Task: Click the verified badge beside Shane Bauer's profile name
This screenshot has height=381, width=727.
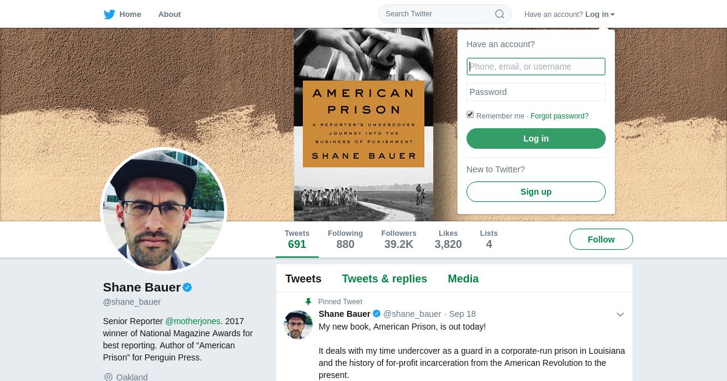Action: coord(188,287)
